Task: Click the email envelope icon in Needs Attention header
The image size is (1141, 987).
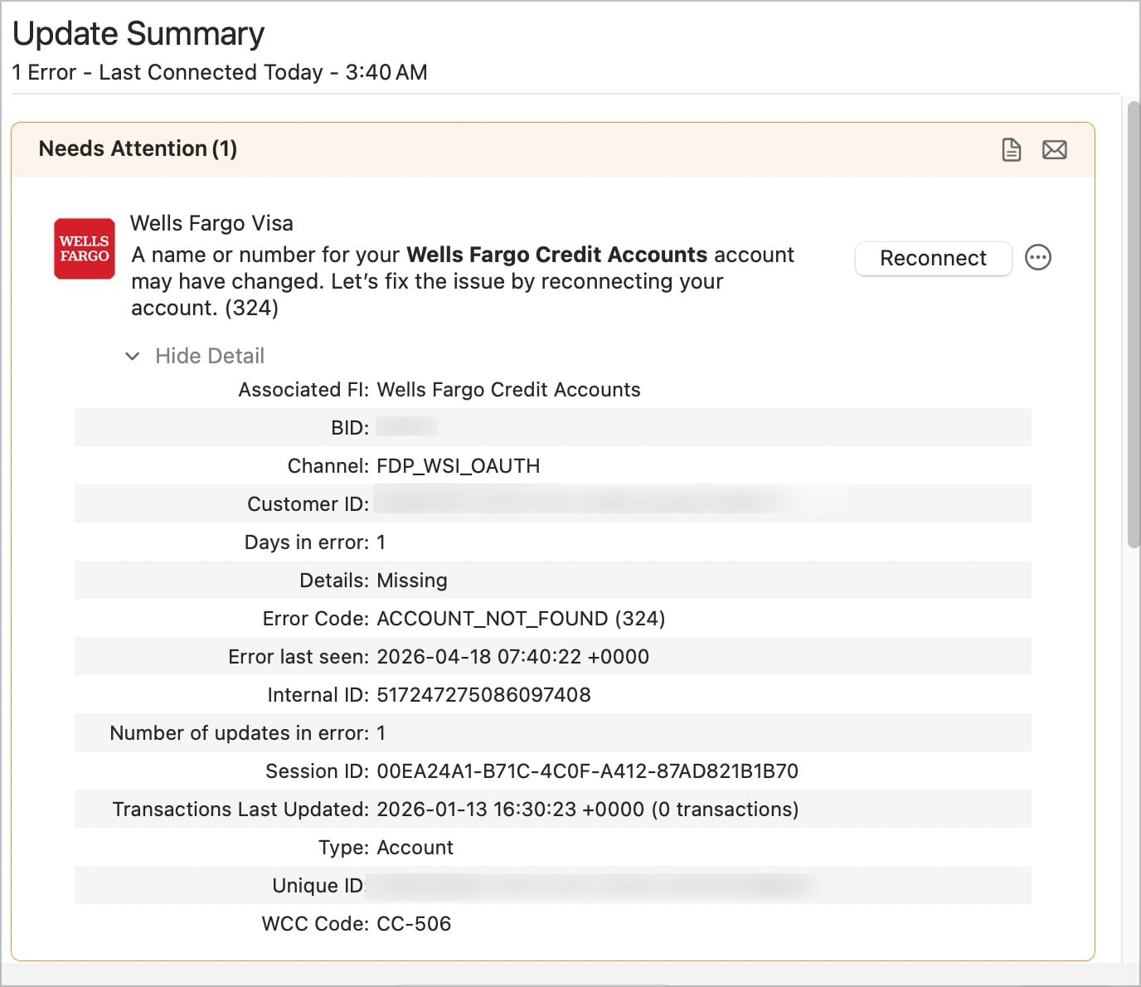Action: [1054, 149]
